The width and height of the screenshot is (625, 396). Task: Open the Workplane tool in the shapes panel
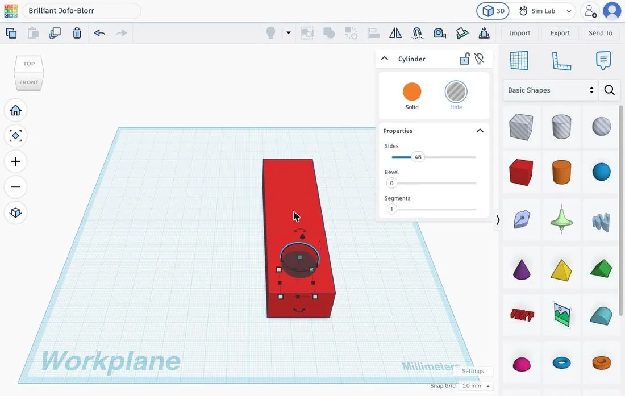point(519,61)
